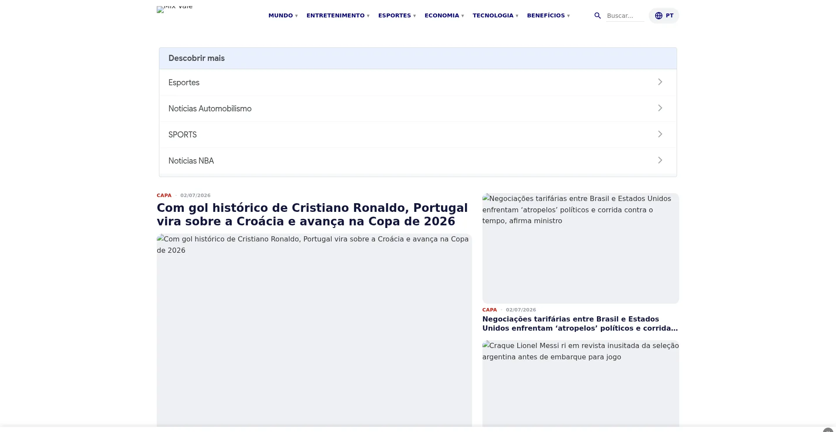Viewport: 836px width, 432px height.
Task: Click the CAPA tag above Ronaldo headline
Action: [x=164, y=195]
